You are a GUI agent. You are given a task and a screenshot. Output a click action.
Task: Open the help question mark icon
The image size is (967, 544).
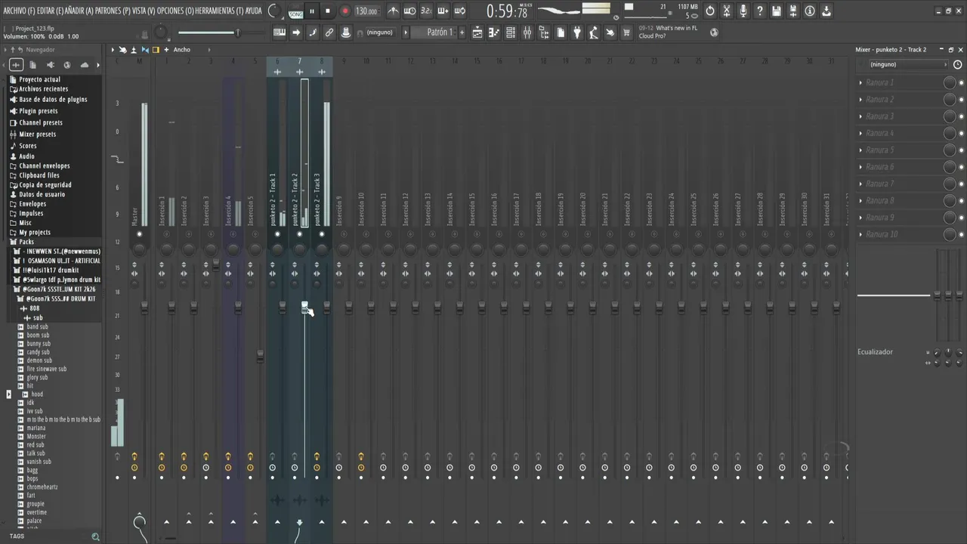click(x=760, y=11)
